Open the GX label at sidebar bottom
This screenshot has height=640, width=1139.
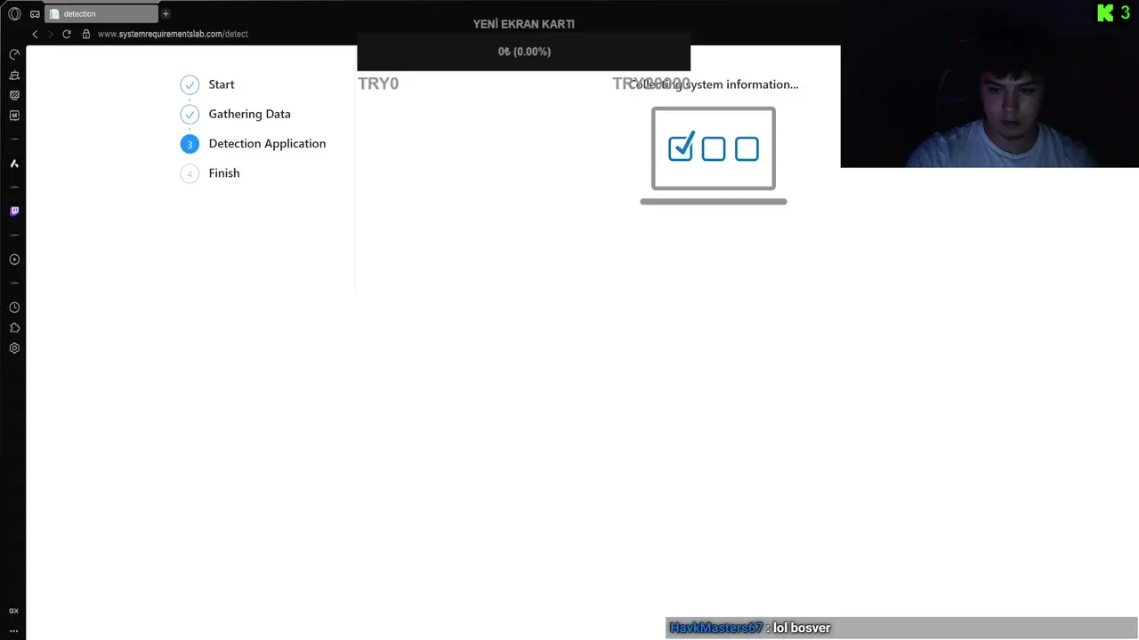14,611
